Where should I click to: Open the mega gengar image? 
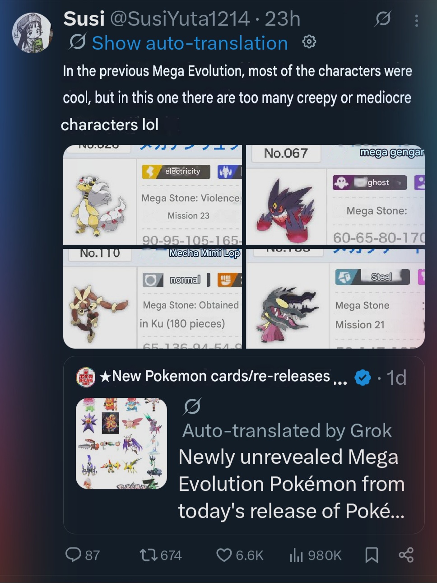[335, 195]
